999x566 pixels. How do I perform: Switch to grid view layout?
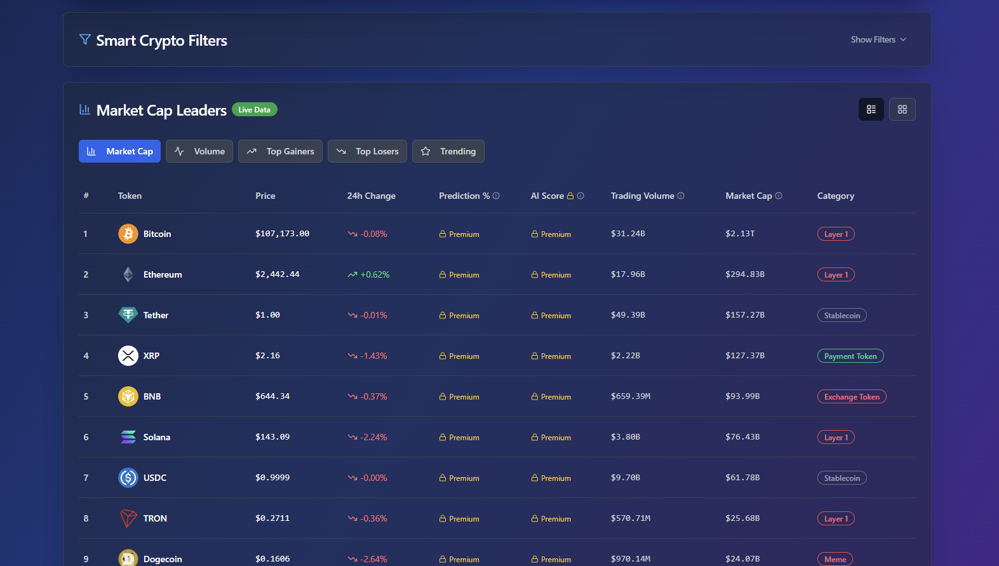point(902,109)
